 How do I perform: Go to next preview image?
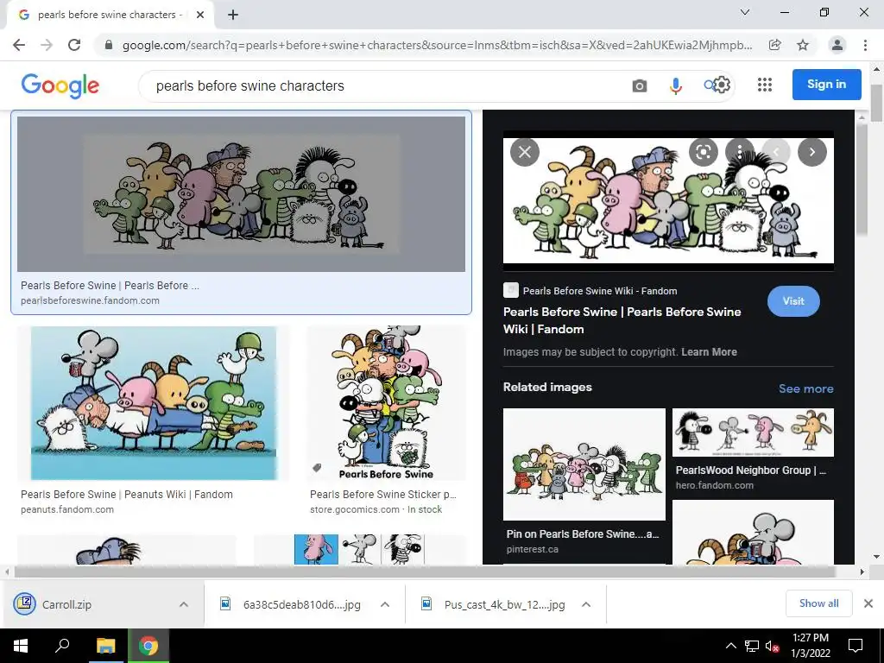[x=811, y=152]
